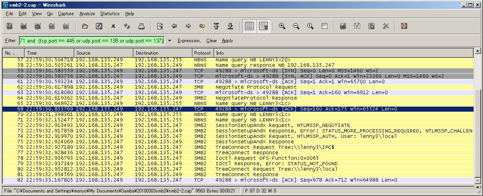The image size is (483, 196).
Task: Sort packets by No. column
Action: click(13, 53)
